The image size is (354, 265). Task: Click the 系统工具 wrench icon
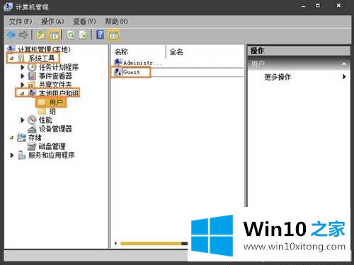(x=21, y=58)
